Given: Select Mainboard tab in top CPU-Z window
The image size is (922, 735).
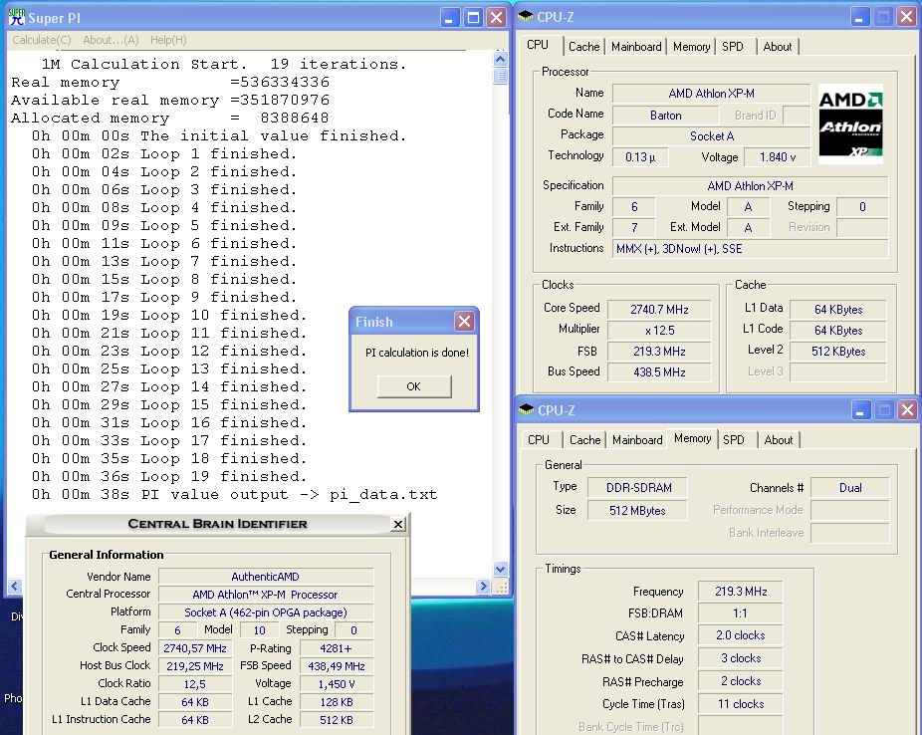Looking at the screenshot, I should tap(636, 47).
